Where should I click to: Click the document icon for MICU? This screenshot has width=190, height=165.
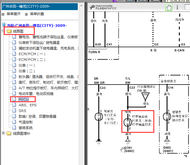pos(14,99)
